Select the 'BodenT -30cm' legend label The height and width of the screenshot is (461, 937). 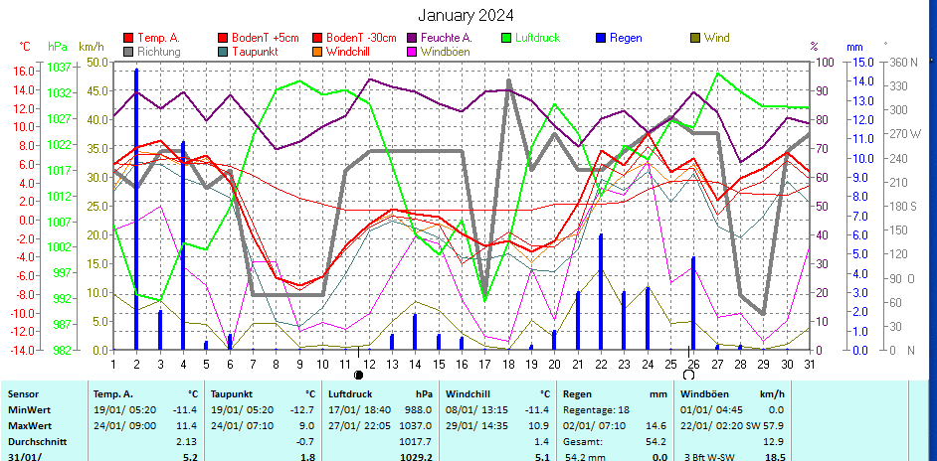point(361,38)
